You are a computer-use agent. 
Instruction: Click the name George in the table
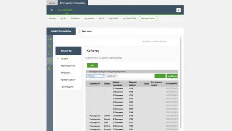(107, 119)
